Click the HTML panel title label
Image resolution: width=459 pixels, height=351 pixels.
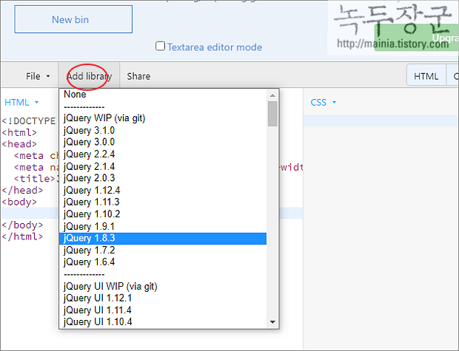coord(17,102)
